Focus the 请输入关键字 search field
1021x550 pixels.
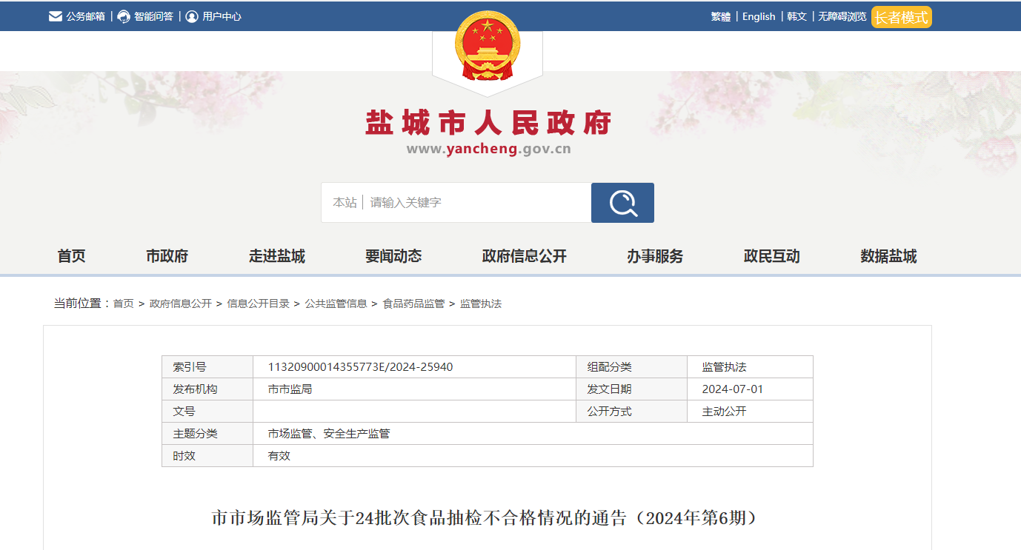(x=478, y=202)
